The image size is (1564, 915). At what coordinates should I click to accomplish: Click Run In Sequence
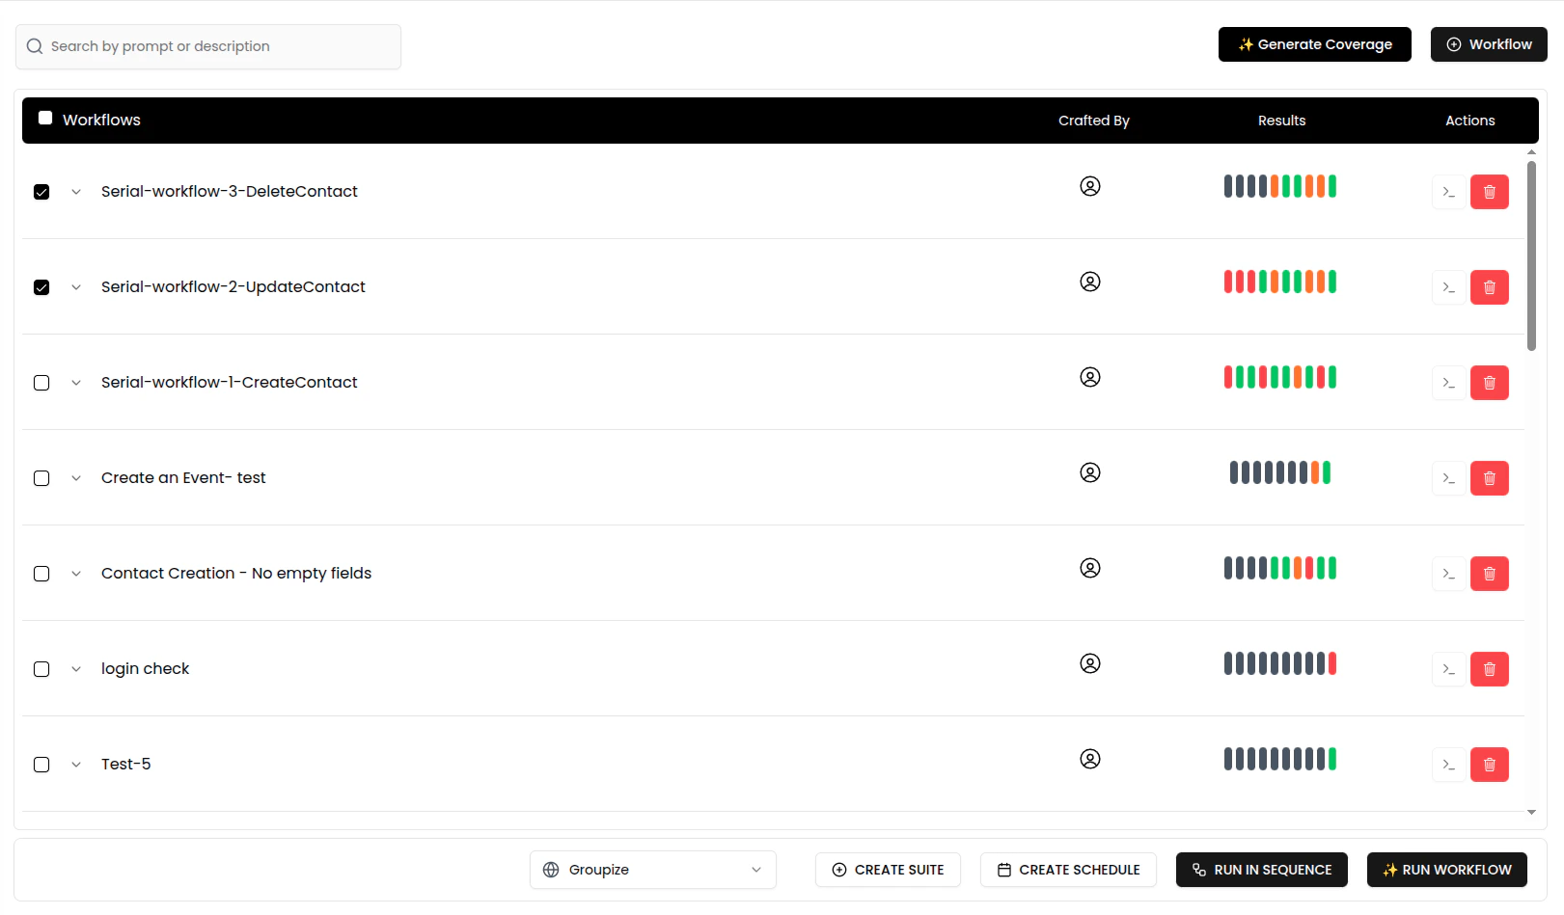coord(1261,869)
